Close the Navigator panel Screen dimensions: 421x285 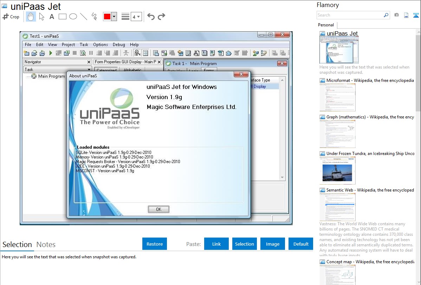[89, 62]
